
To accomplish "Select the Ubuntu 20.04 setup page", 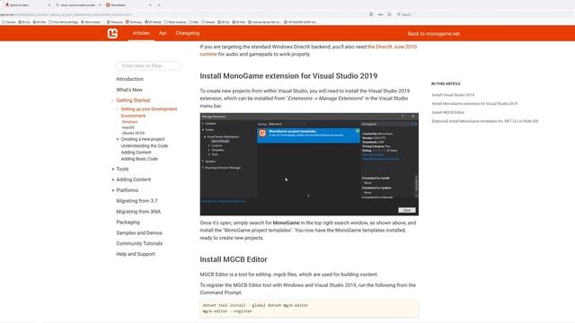I will pyautogui.click(x=133, y=133).
